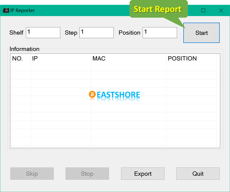Click the greyed-out Stop button
This screenshot has height=192, width=230.
87,174
